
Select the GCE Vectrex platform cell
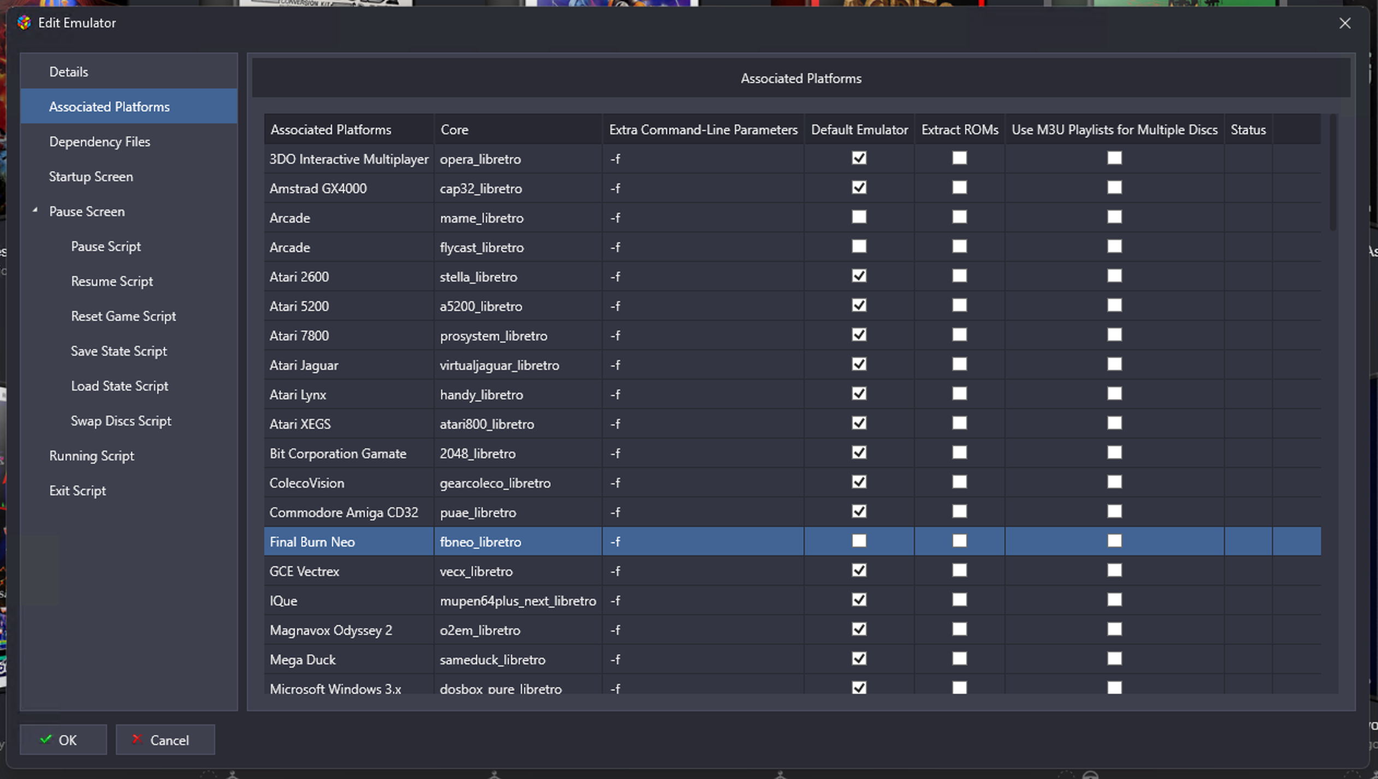coord(349,571)
